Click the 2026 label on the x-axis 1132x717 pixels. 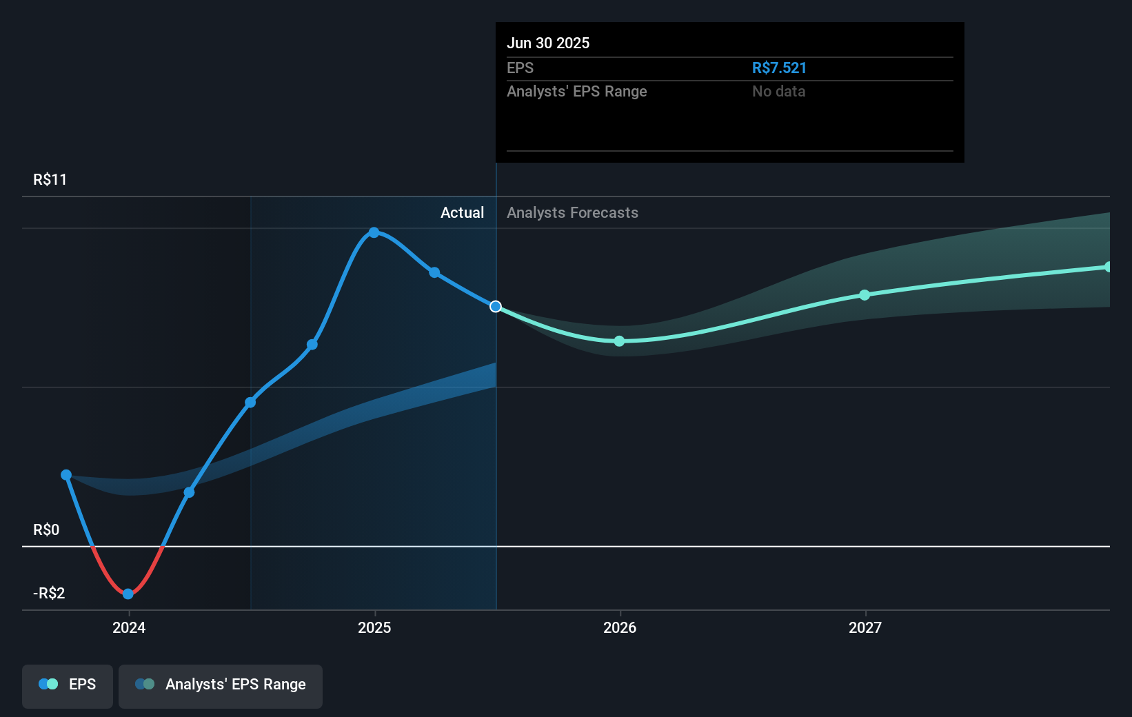[619, 627]
